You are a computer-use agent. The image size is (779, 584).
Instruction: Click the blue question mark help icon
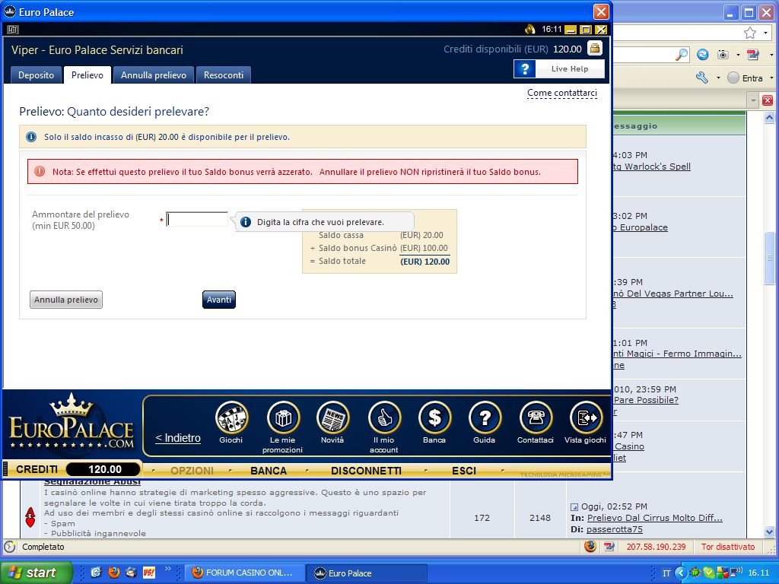[x=525, y=69]
